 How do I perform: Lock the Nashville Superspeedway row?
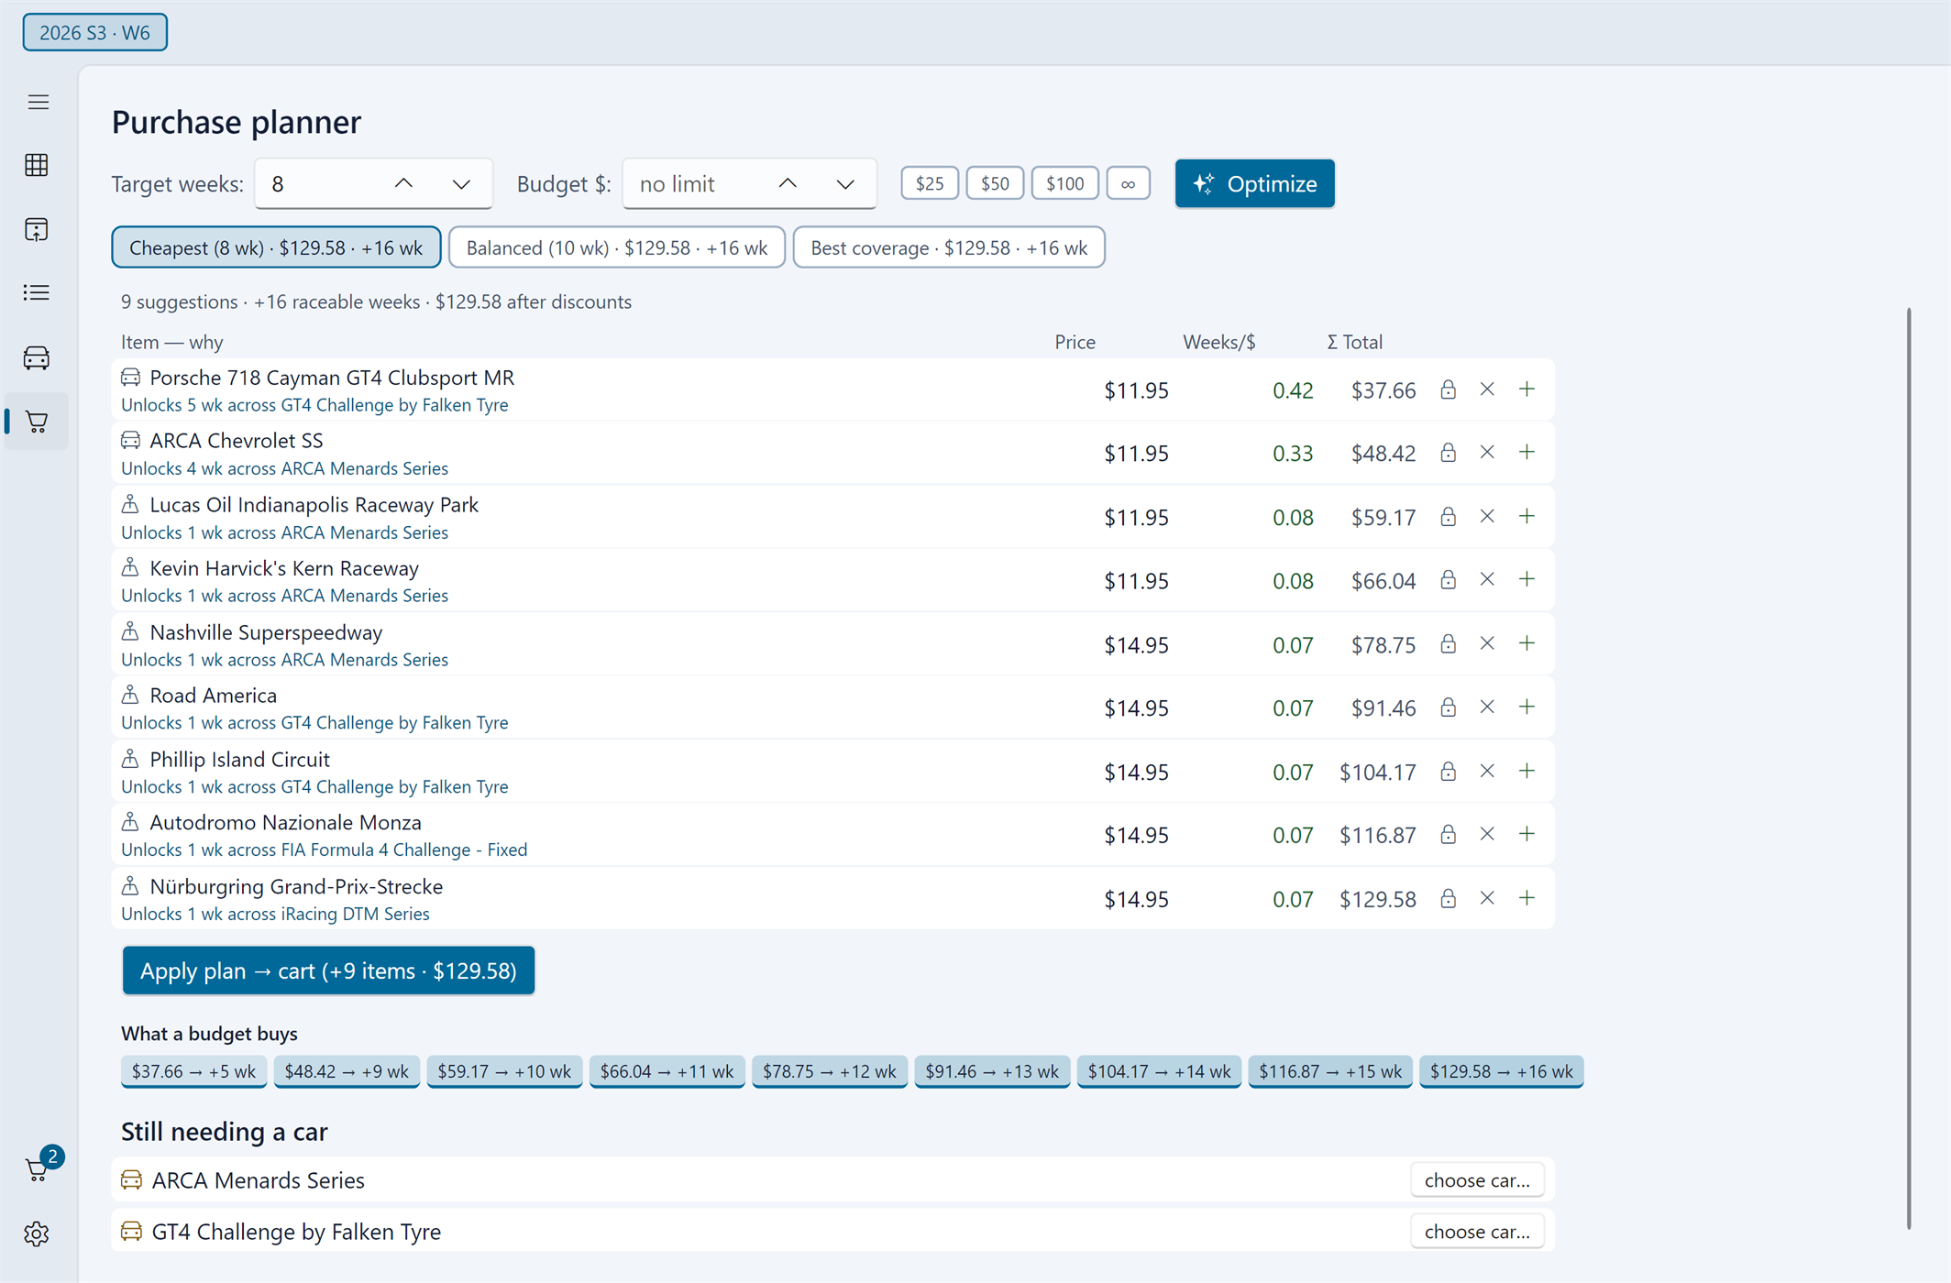coord(1448,644)
